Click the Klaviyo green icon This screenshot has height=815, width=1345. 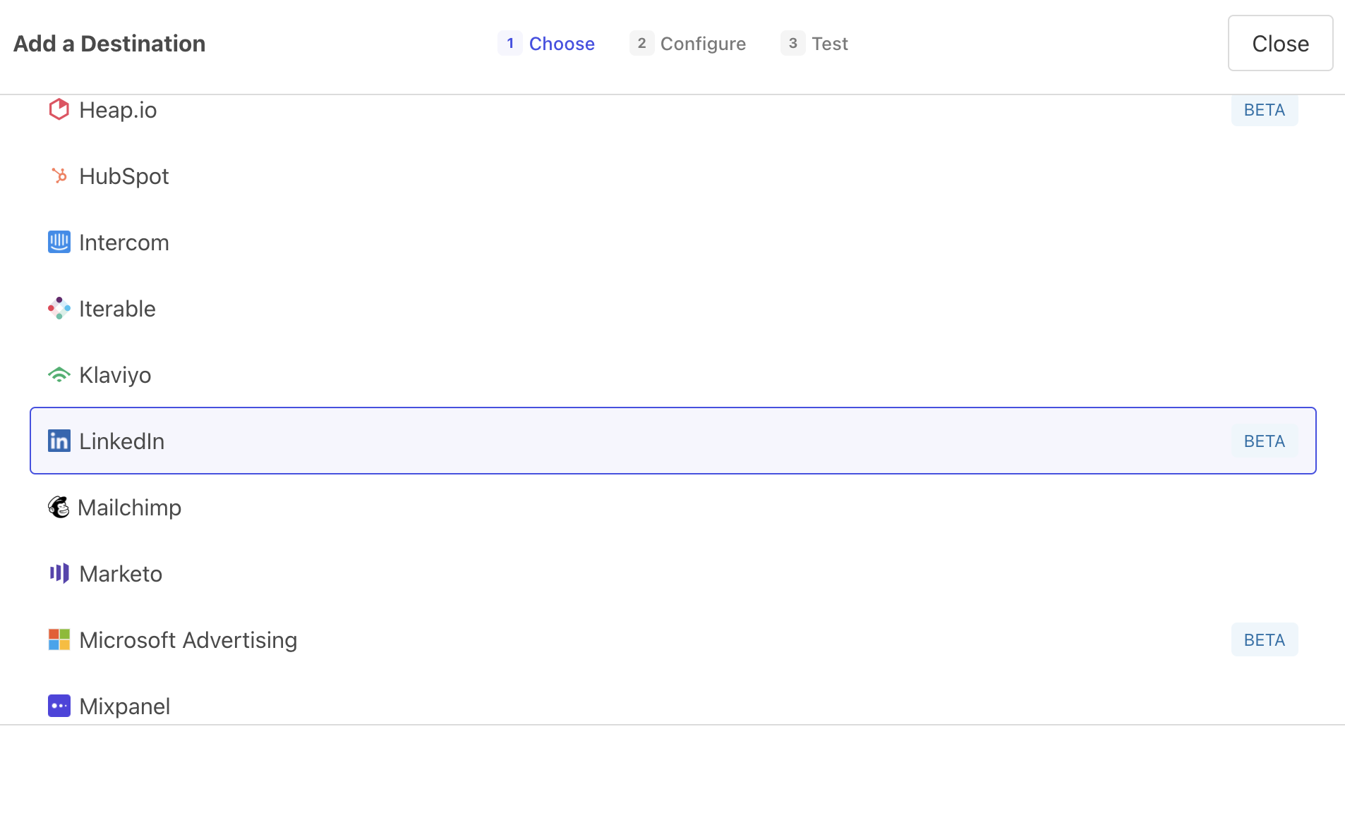59,374
